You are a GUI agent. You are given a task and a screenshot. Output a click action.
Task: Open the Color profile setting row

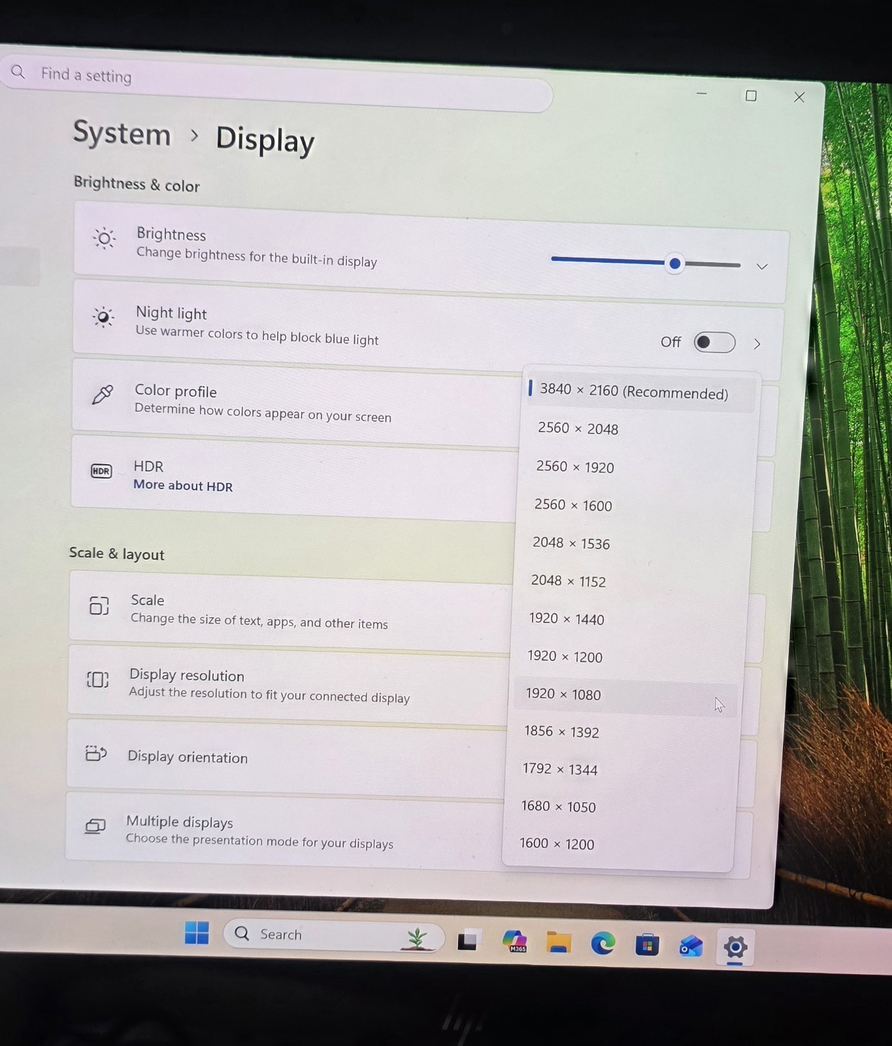coord(295,403)
